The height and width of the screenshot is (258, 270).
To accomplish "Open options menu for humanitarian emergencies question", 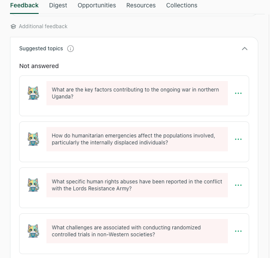I will [238, 139].
